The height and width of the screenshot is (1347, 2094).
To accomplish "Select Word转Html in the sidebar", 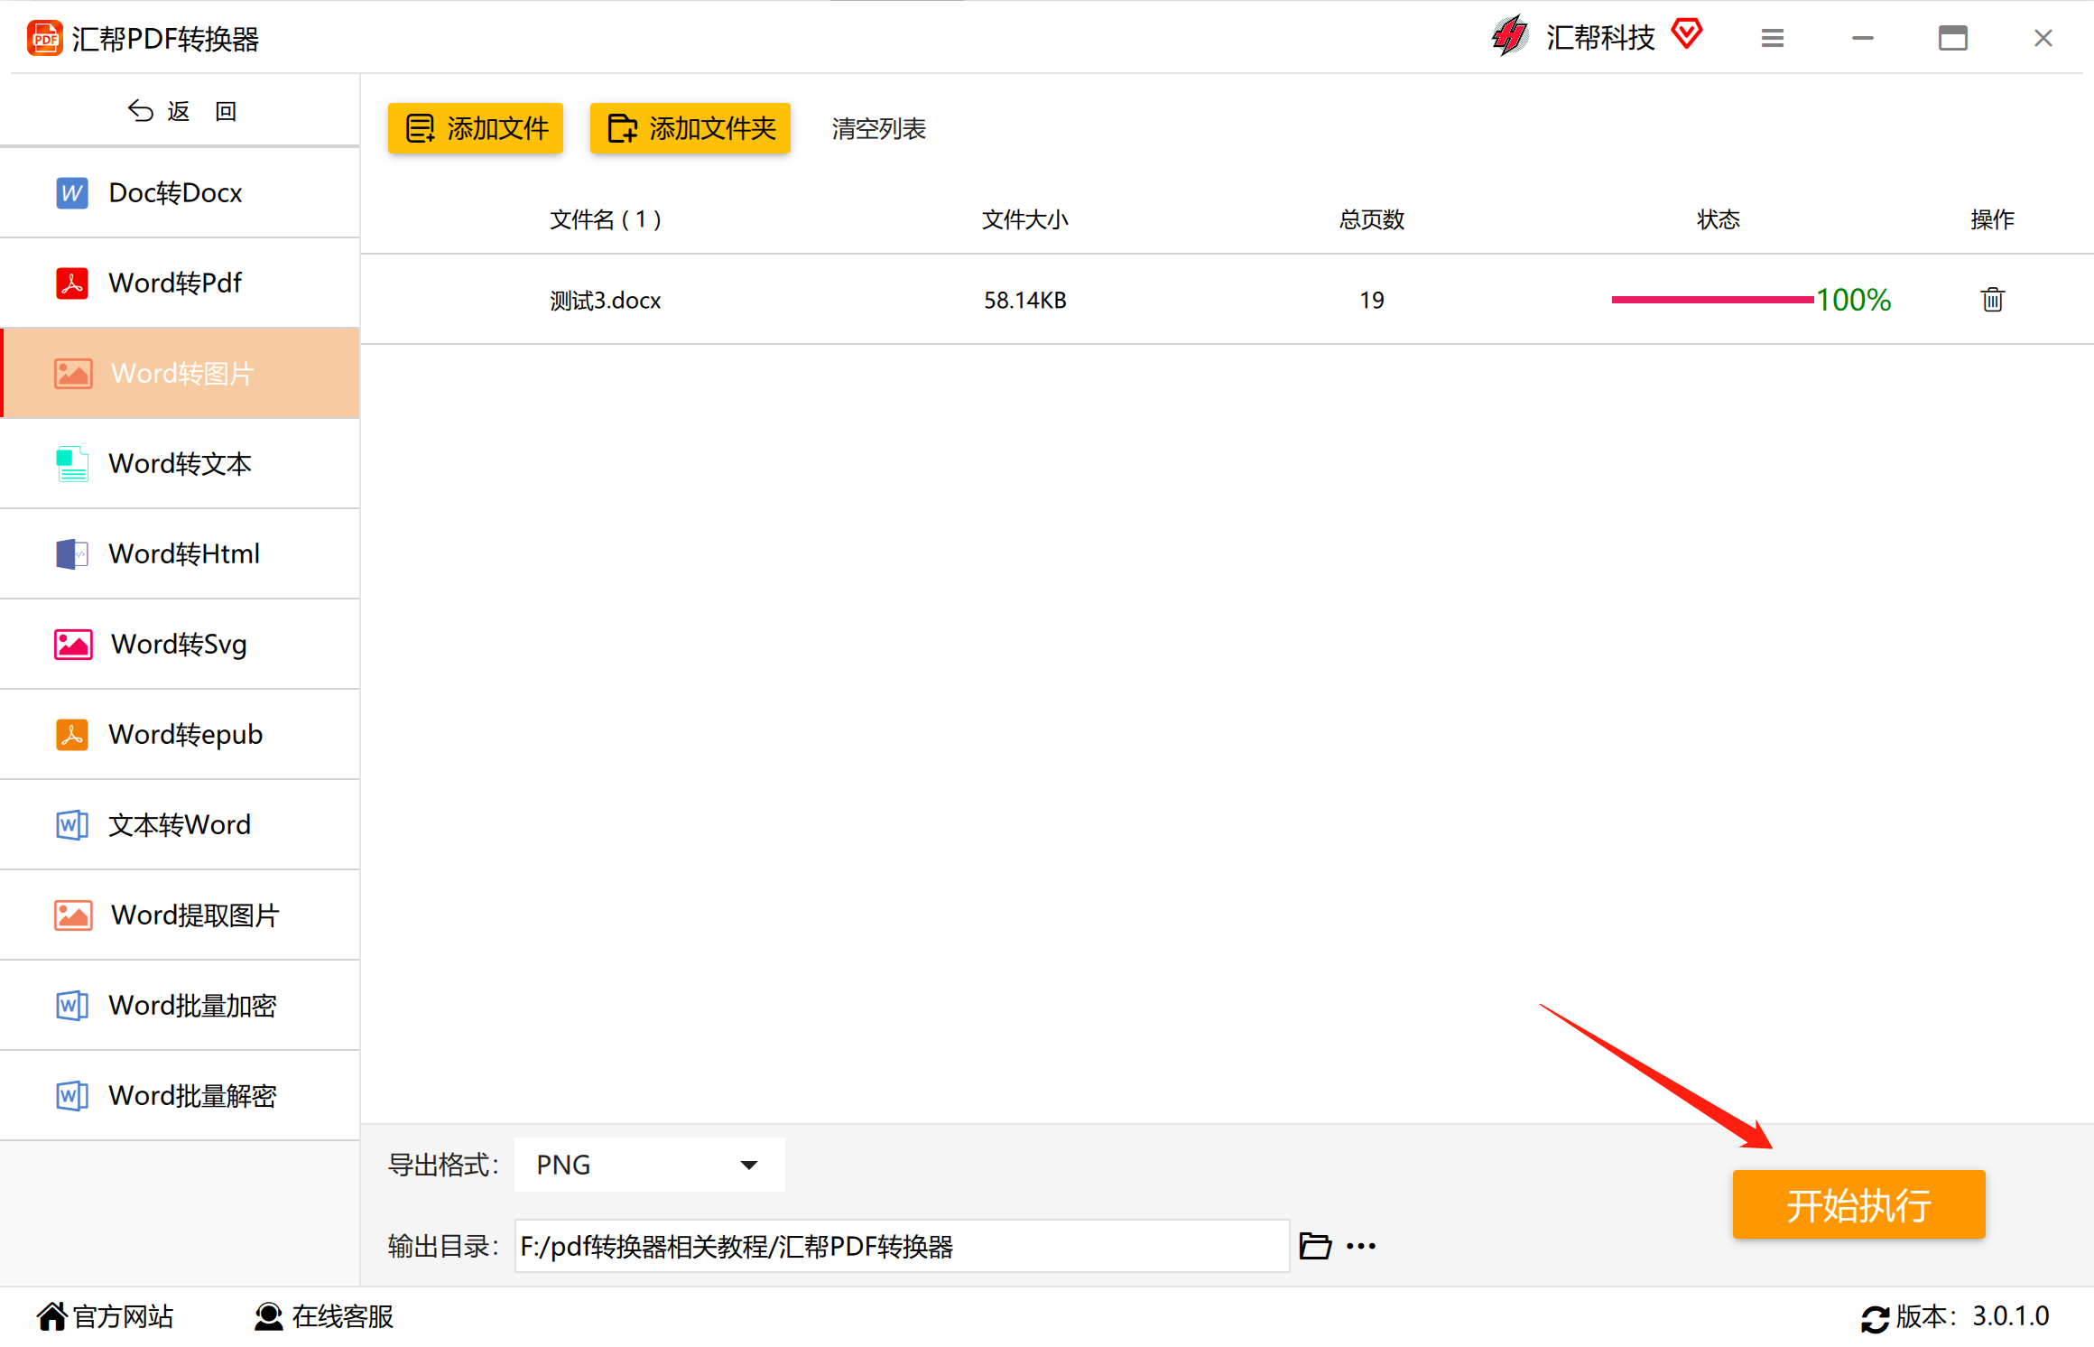I will tap(180, 553).
